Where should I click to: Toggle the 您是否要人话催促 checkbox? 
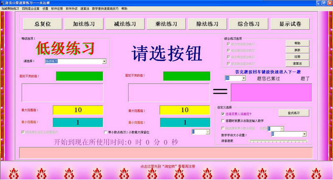223,114
